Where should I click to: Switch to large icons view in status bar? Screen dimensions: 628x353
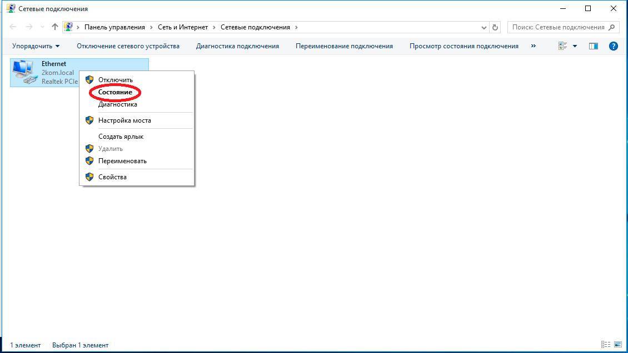click(617, 345)
